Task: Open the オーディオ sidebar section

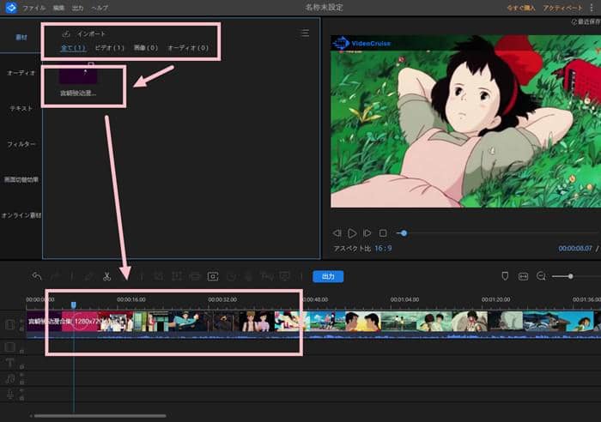Action: click(21, 73)
